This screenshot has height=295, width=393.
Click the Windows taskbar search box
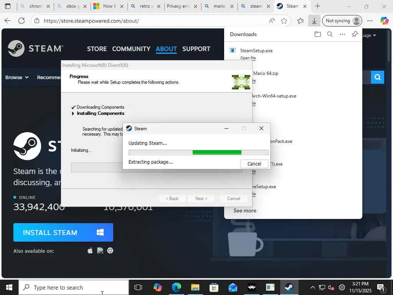pyautogui.click(x=74, y=287)
